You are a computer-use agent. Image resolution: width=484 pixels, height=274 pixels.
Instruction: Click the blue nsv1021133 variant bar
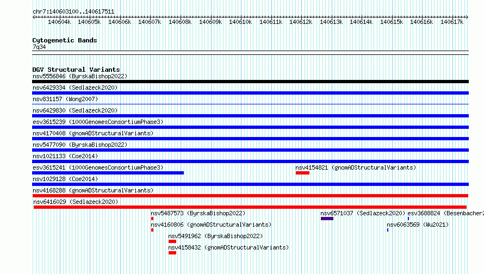[x=250, y=161]
